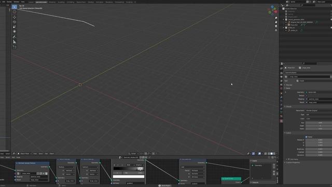
Task: Adjust the Contrast slider
Action: click(x=319, y=152)
